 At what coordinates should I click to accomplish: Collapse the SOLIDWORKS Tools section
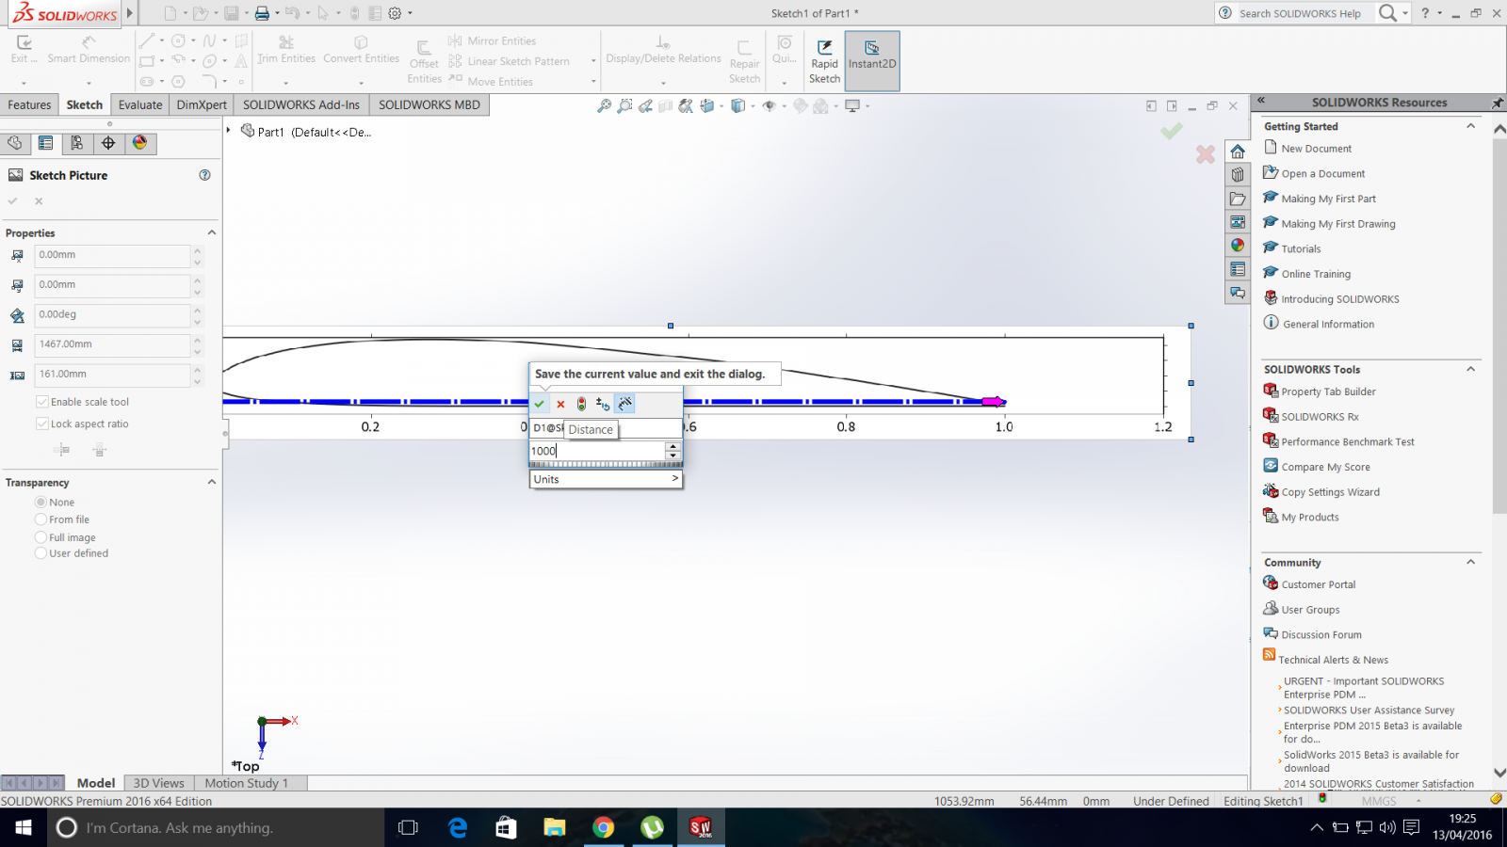1470,369
